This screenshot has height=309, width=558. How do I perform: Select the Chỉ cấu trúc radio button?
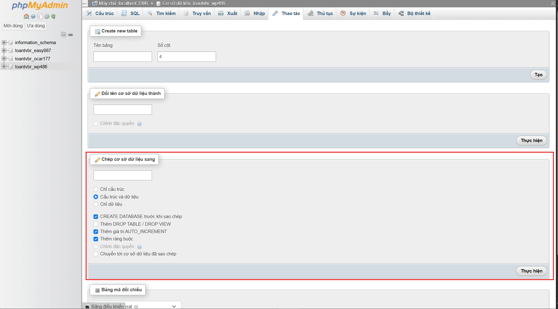[x=96, y=189]
